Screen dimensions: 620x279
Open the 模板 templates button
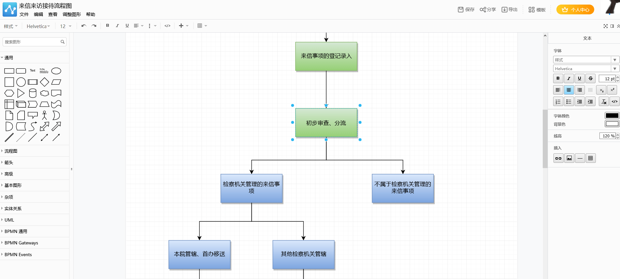pyautogui.click(x=537, y=9)
